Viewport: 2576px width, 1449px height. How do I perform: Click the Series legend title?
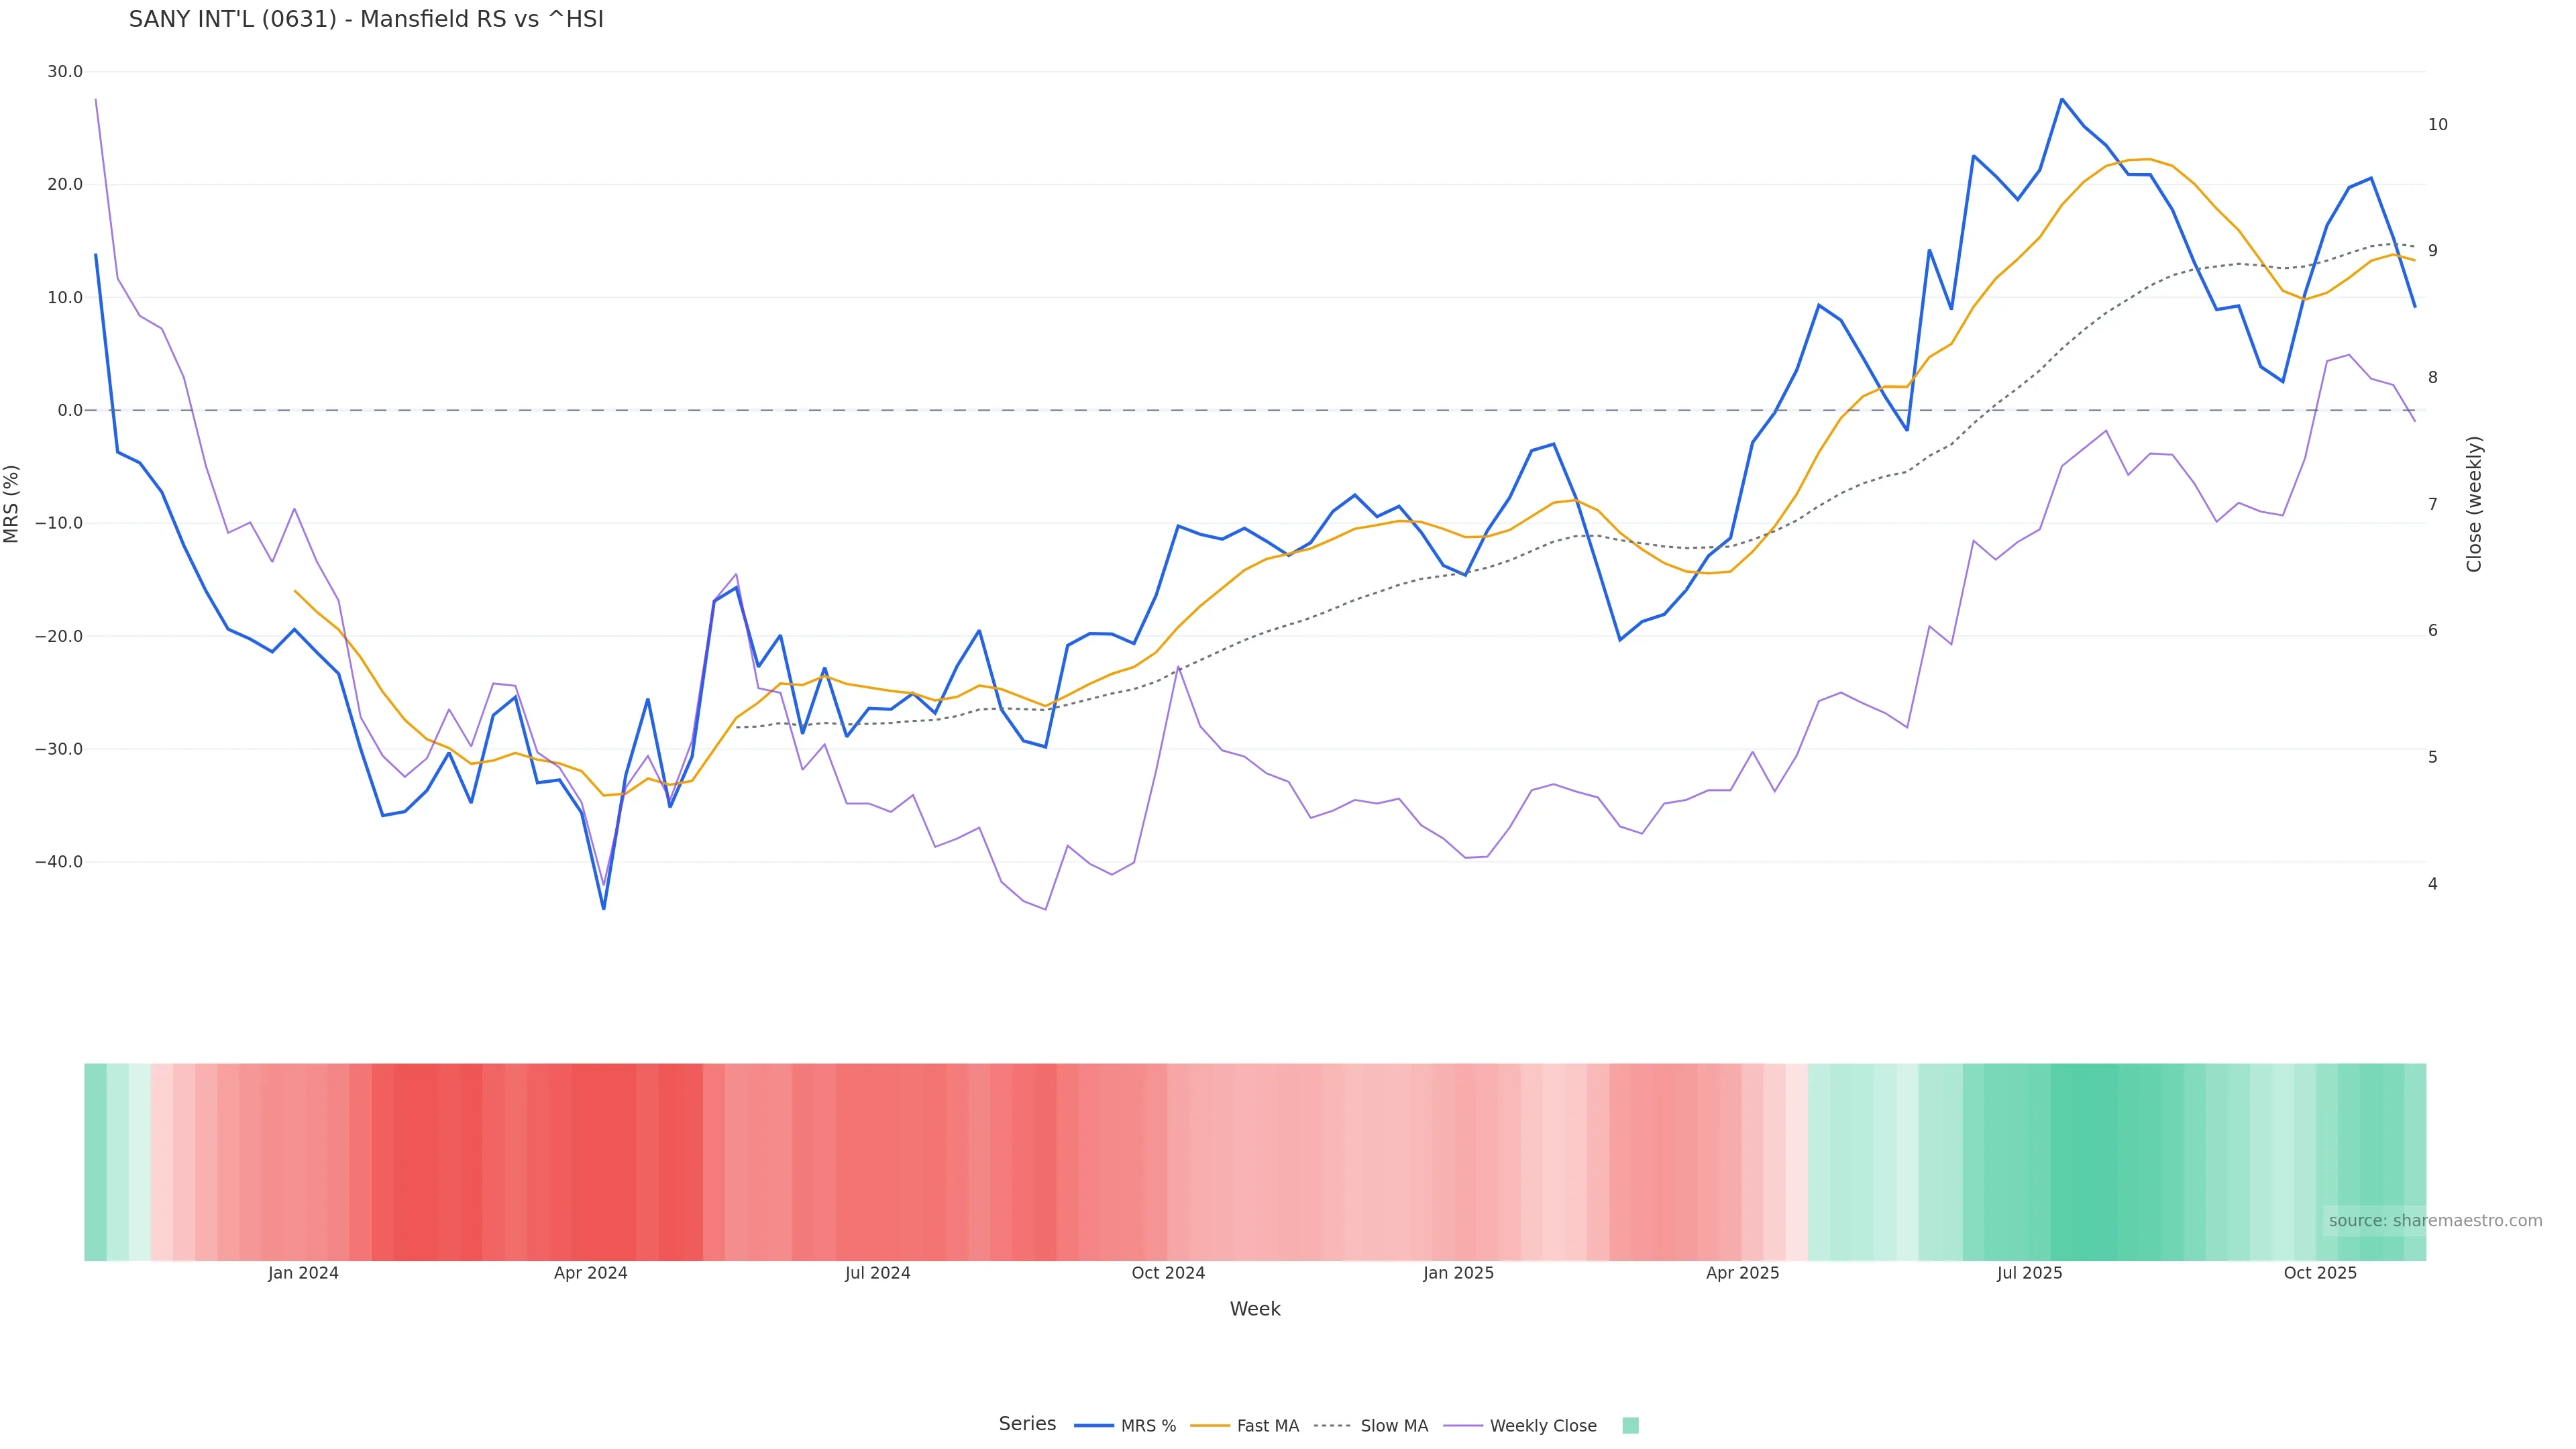1027,1424
